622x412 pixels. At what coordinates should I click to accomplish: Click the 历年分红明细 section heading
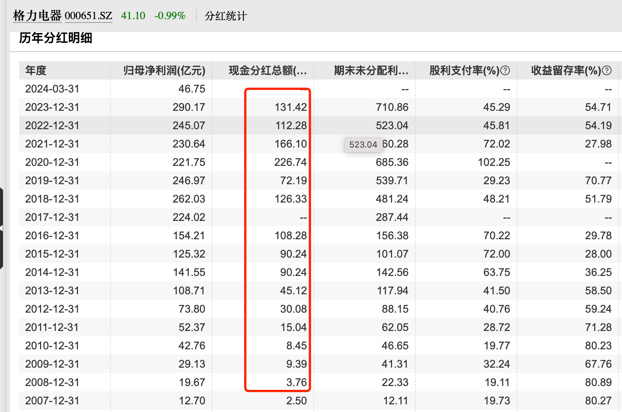click(56, 39)
